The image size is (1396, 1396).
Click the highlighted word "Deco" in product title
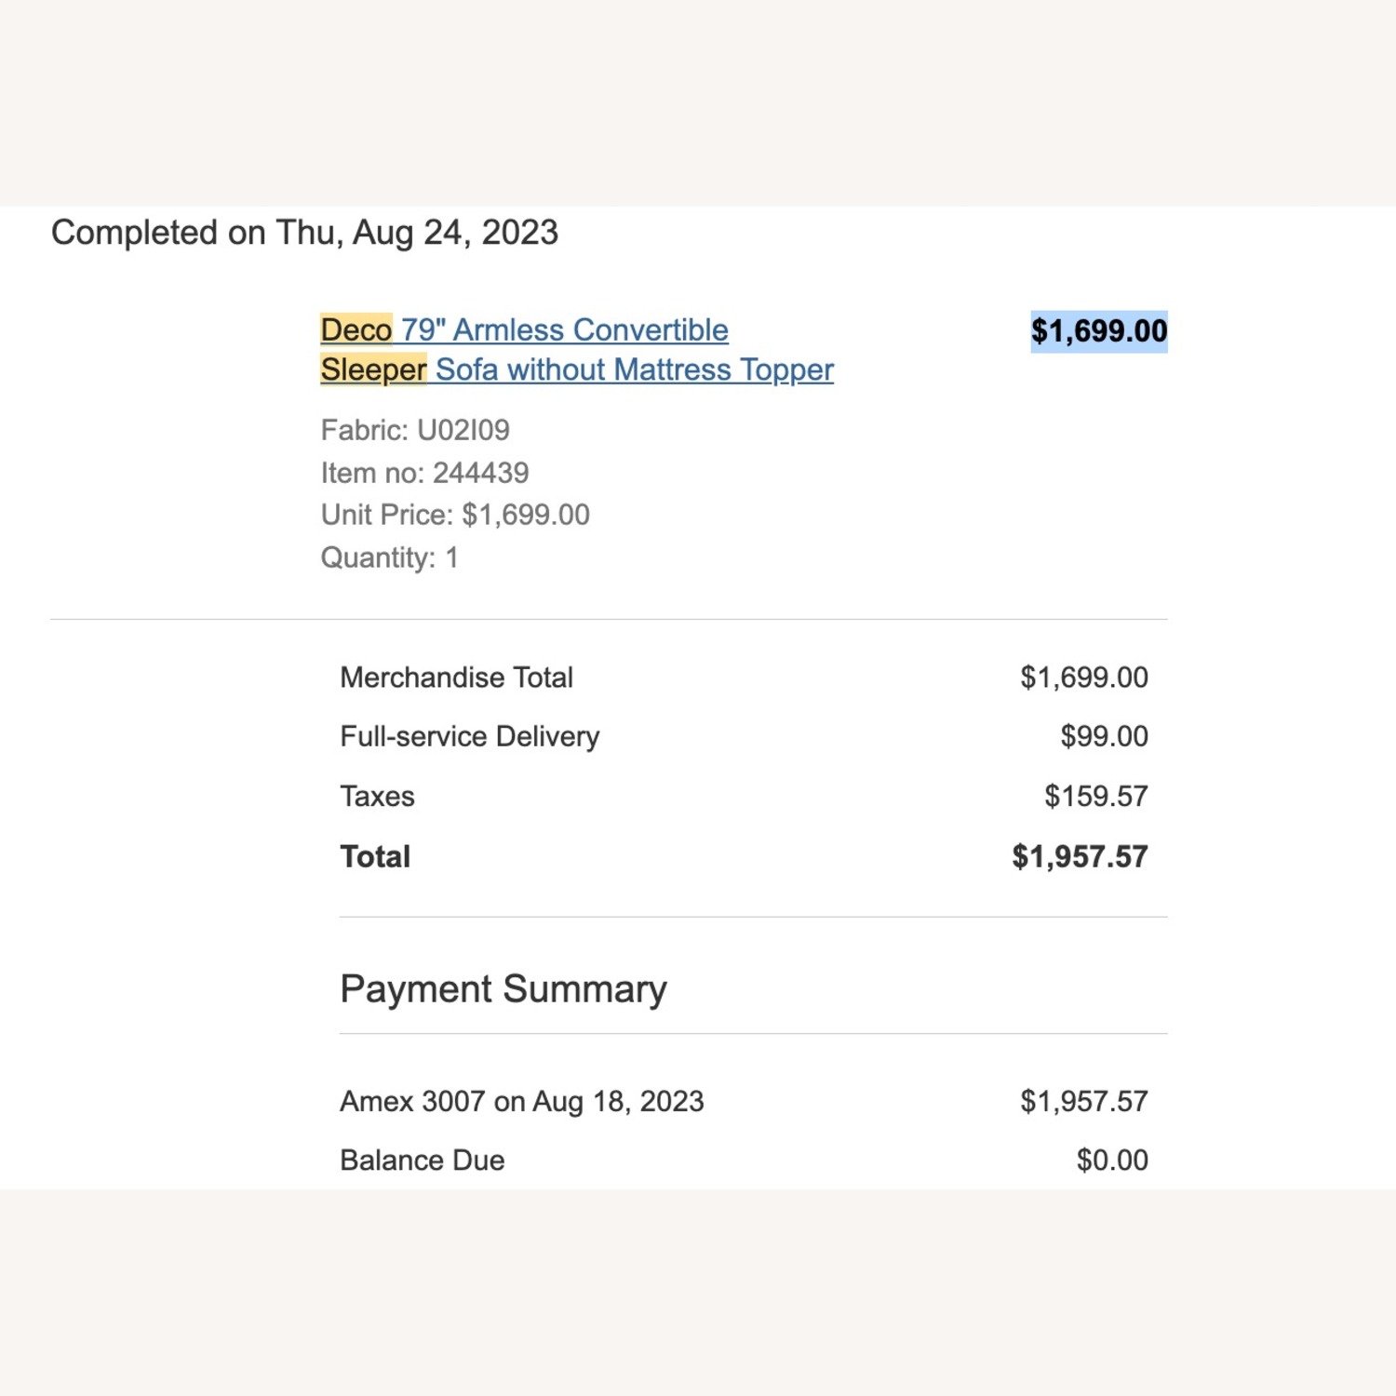356,330
